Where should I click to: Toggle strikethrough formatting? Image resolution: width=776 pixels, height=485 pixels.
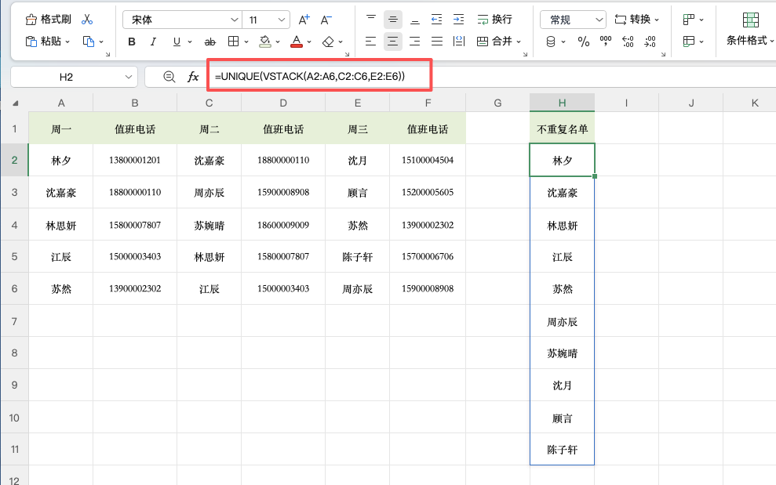(x=209, y=42)
